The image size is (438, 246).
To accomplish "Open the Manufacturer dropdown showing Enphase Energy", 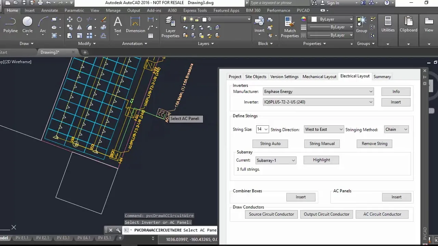I will tap(318, 92).
